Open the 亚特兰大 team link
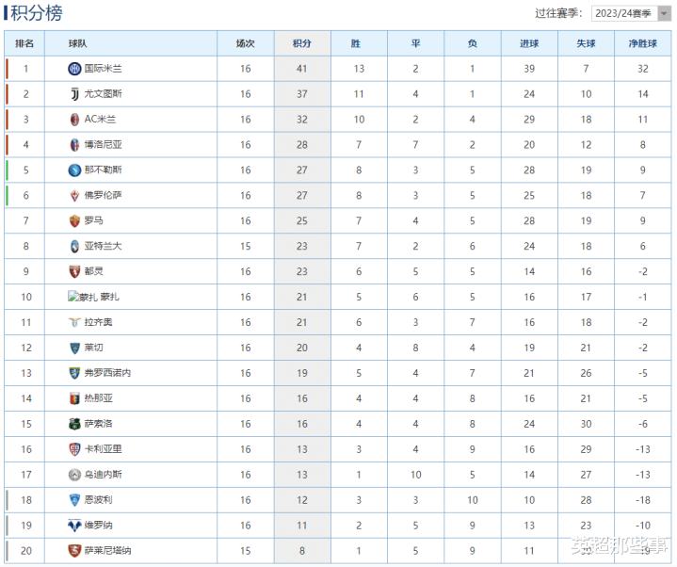Image resolution: width=677 pixels, height=567 pixels. tap(104, 246)
